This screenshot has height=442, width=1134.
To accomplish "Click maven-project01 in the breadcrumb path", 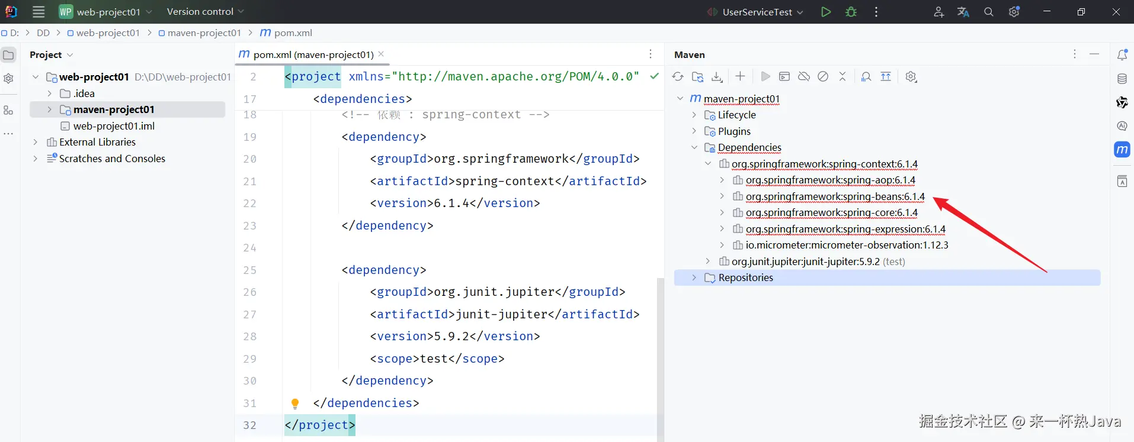I will point(204,33).
